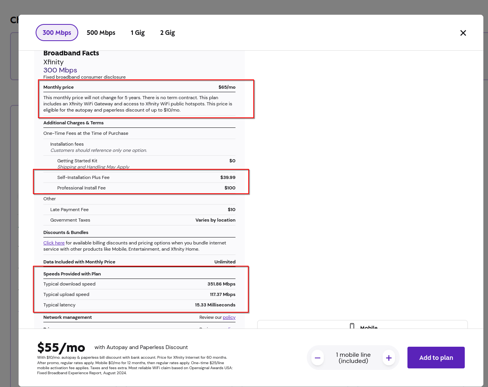488x387 pixels.
Task: Click 'Varies by location' value
Action: point(215,220)
